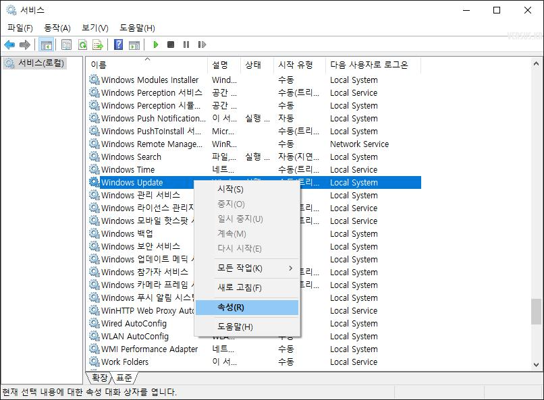544x400 pixels.
Task: Select Windows 관리 서비스 row
Action: click(254, 195)
